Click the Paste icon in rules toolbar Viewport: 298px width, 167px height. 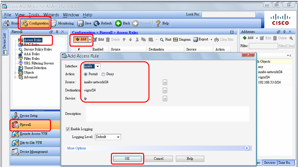151,40
